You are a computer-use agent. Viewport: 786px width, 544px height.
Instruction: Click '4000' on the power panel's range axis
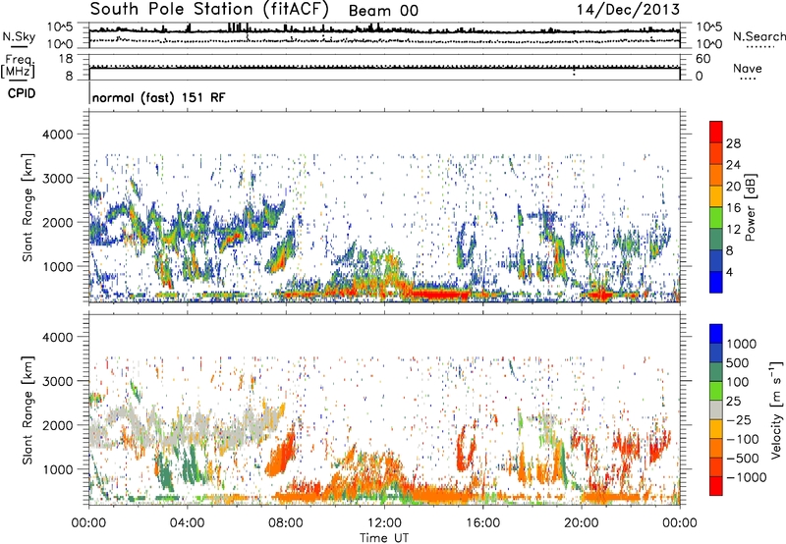pos(57,135)
